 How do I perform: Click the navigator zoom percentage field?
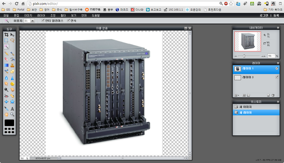(272, 56)
